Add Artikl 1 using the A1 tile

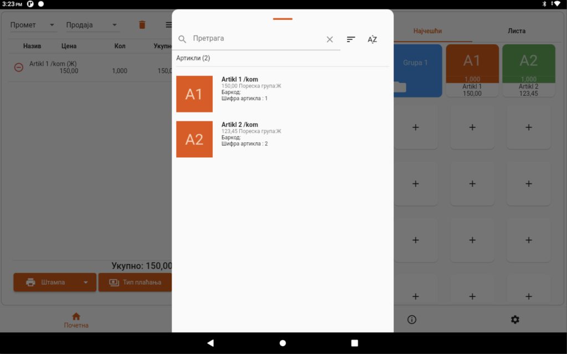[x=472, y=70]
